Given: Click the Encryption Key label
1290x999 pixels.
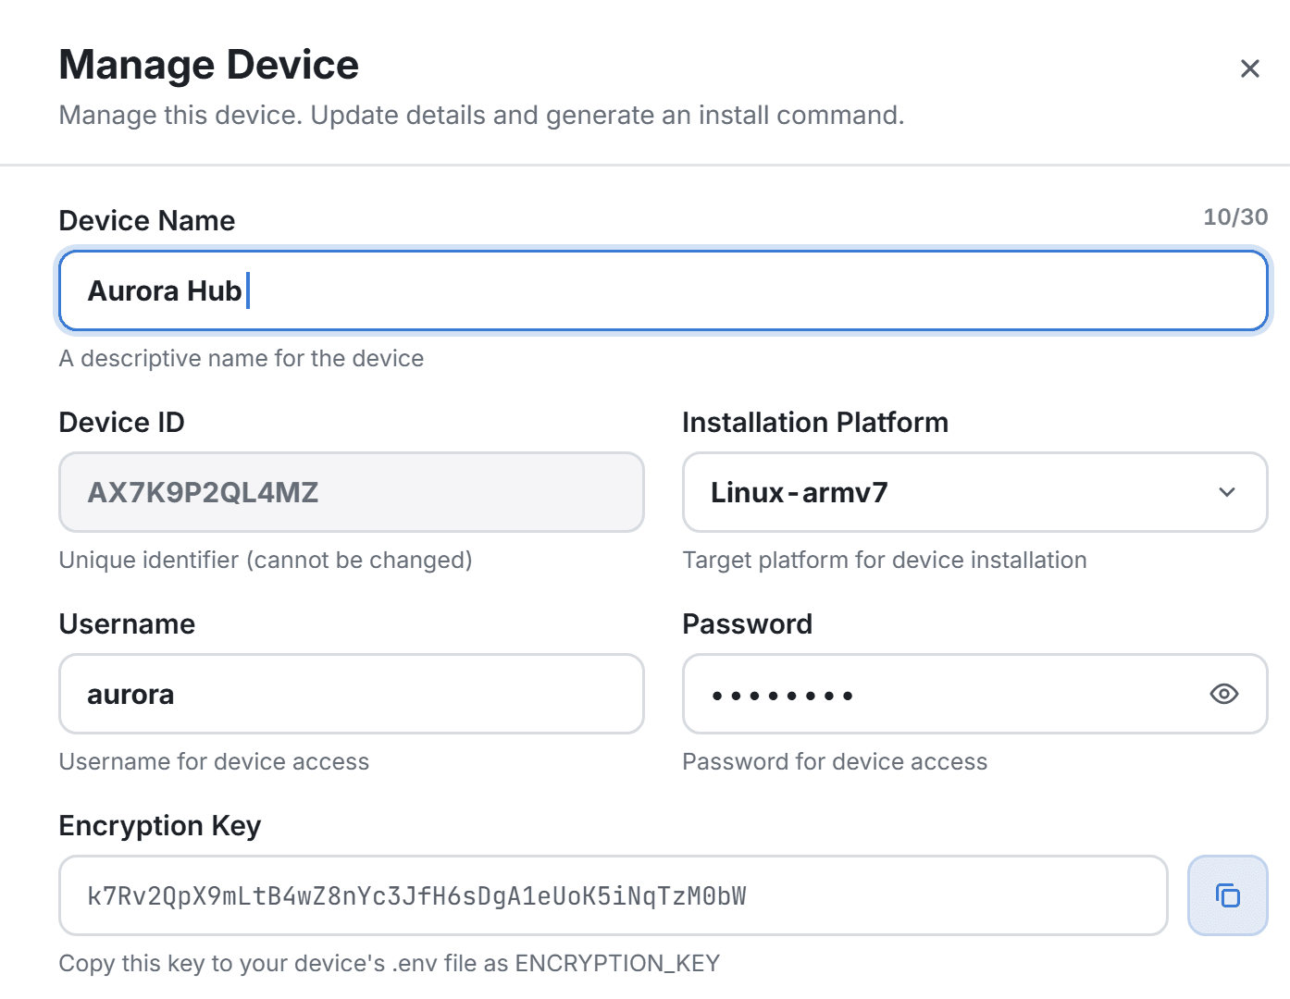Looking at the screenshot, I should tap(160, 825).
